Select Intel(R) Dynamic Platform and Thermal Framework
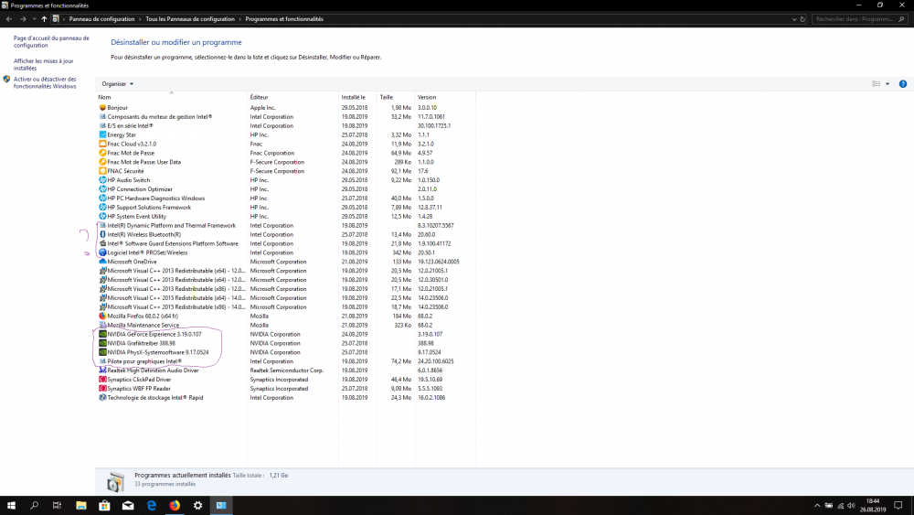 pos(285,225)
